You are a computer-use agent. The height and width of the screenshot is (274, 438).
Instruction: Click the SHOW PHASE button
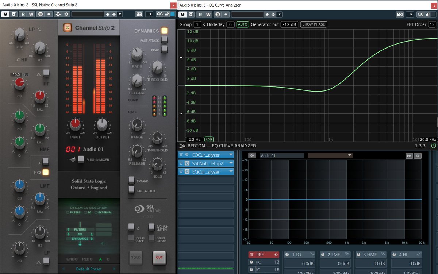pyautogui.click(x=314, y=24)
